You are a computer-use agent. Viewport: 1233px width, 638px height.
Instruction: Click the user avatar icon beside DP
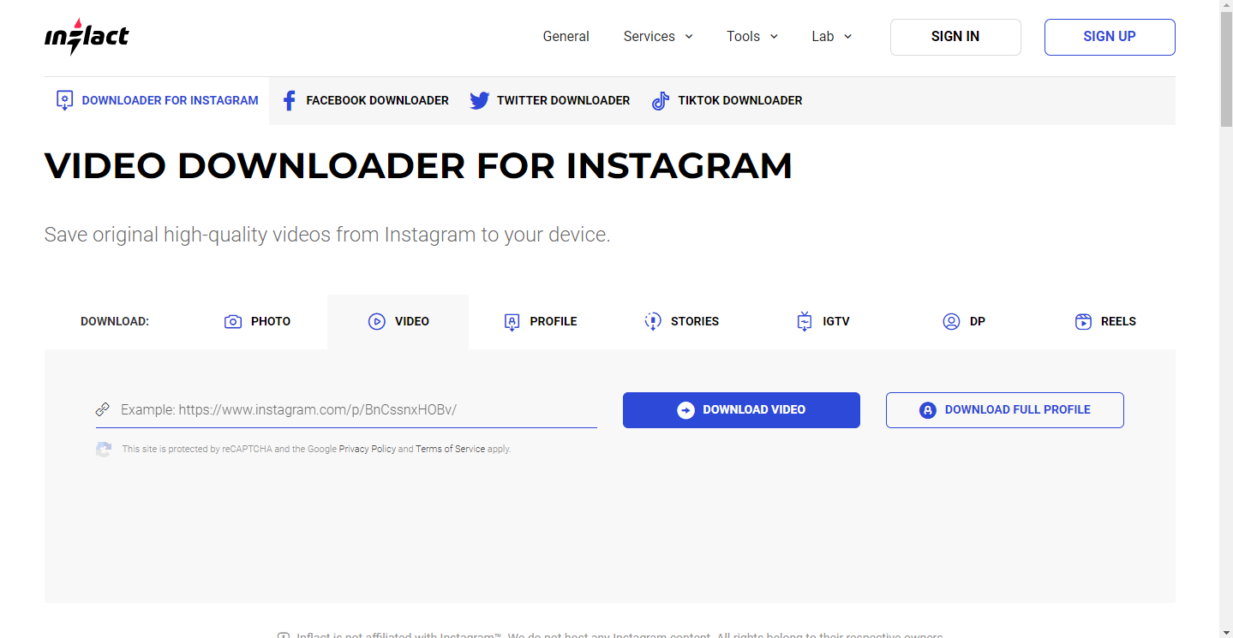[x=951, y=321]
